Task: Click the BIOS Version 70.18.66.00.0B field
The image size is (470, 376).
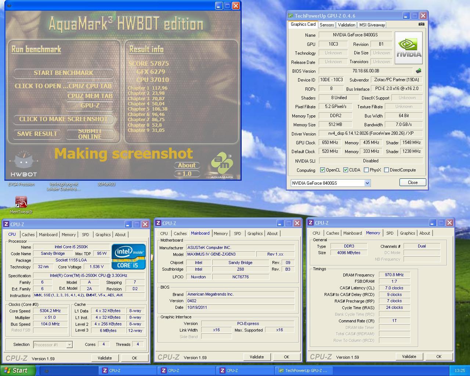Action: click(366, 71)
